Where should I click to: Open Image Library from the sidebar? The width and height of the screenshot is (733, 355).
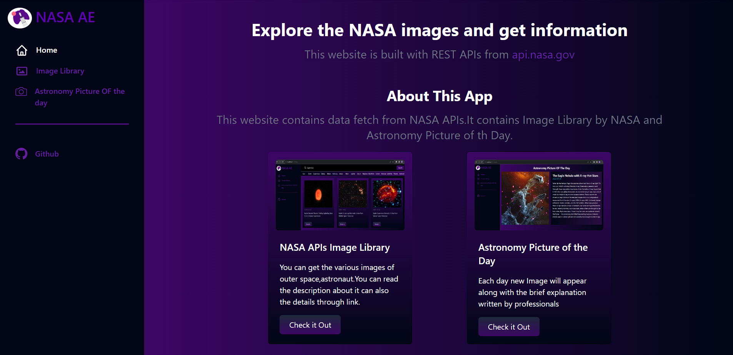(x=60, y=71)
